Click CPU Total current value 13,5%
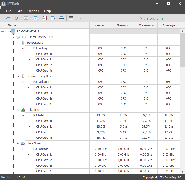This screenshot has height=180, width=185. coord(101,115)
